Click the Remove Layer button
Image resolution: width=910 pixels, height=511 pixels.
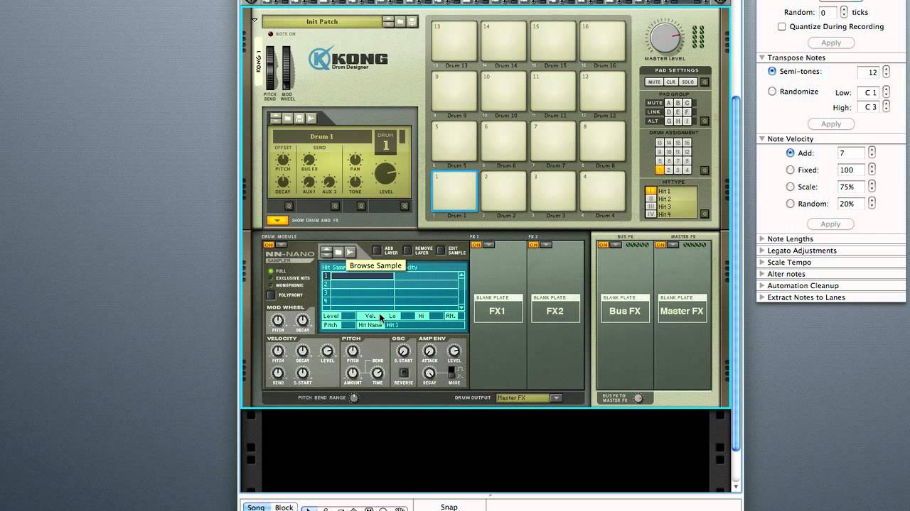click(x=407, y=251)
